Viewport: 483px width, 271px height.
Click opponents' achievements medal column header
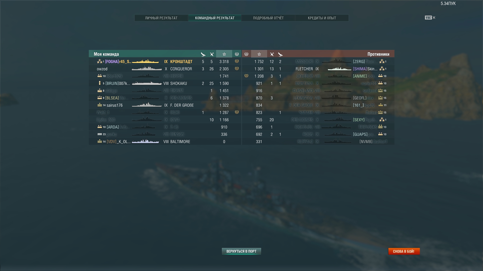(246, 54)
